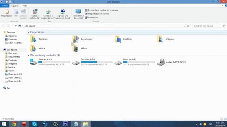Select Este equipo in navigation pane
Image resolution: width=227 pixels, height=127 pixels.
pyautogui.click(x=10, y=50)
